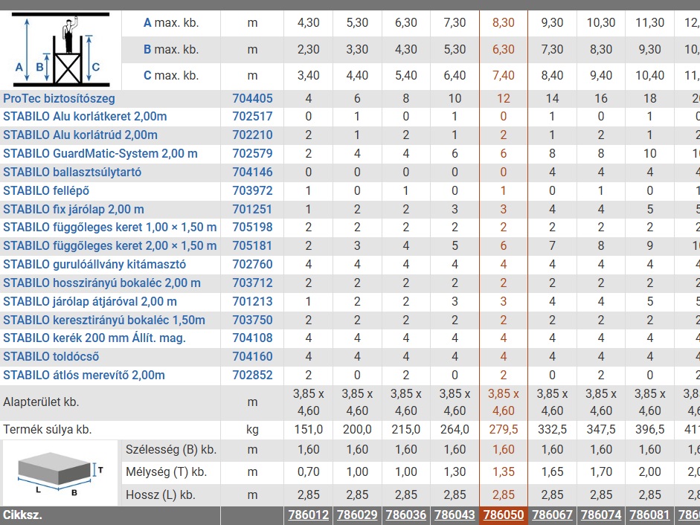Click article number 705181
The image size is (700, 525).
tap(252, 246)
